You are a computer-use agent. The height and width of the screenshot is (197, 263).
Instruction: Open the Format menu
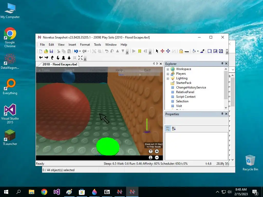tap(85, 45)
